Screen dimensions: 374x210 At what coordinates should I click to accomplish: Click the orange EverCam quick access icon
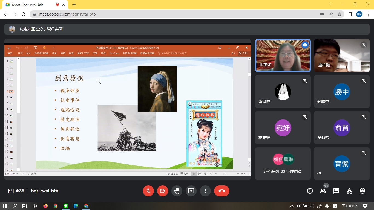[44, 48]
